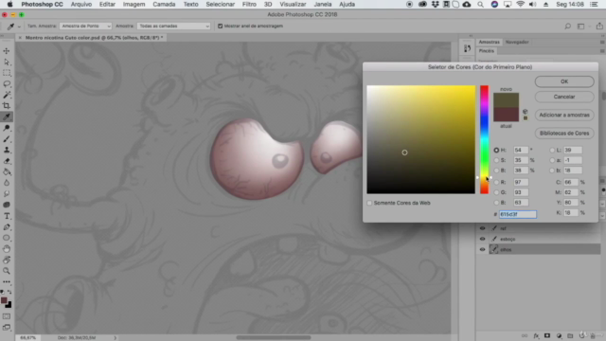This screenshot has width=606, height=341.
Task: Select the Clone Stamp tool
Action: click(7, 150)
